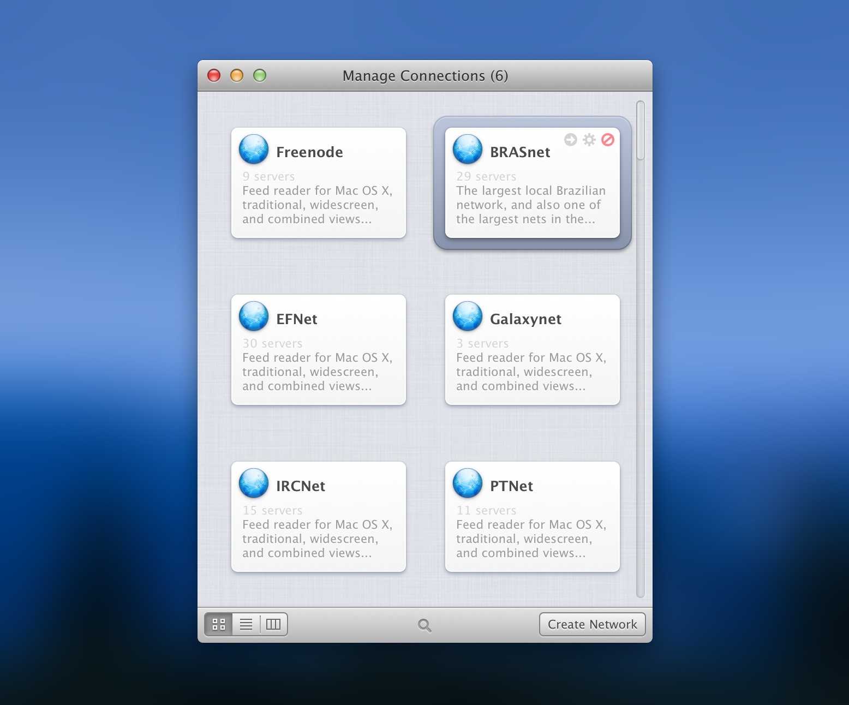This screenshot has width=849, height=705.
Task: Zoom window with the green button
Action: [x=260, y=75]
